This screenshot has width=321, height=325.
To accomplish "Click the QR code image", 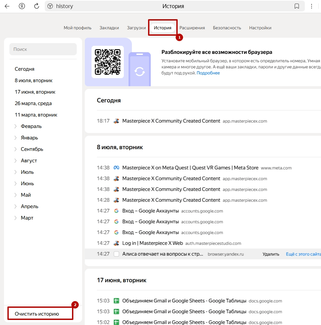I will pos(108,62).
